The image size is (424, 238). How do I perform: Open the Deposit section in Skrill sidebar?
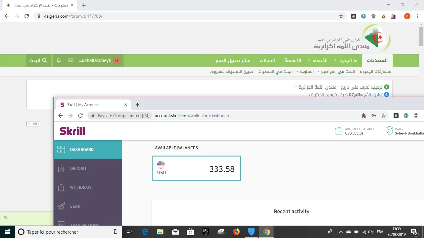[x=78, y=169]
